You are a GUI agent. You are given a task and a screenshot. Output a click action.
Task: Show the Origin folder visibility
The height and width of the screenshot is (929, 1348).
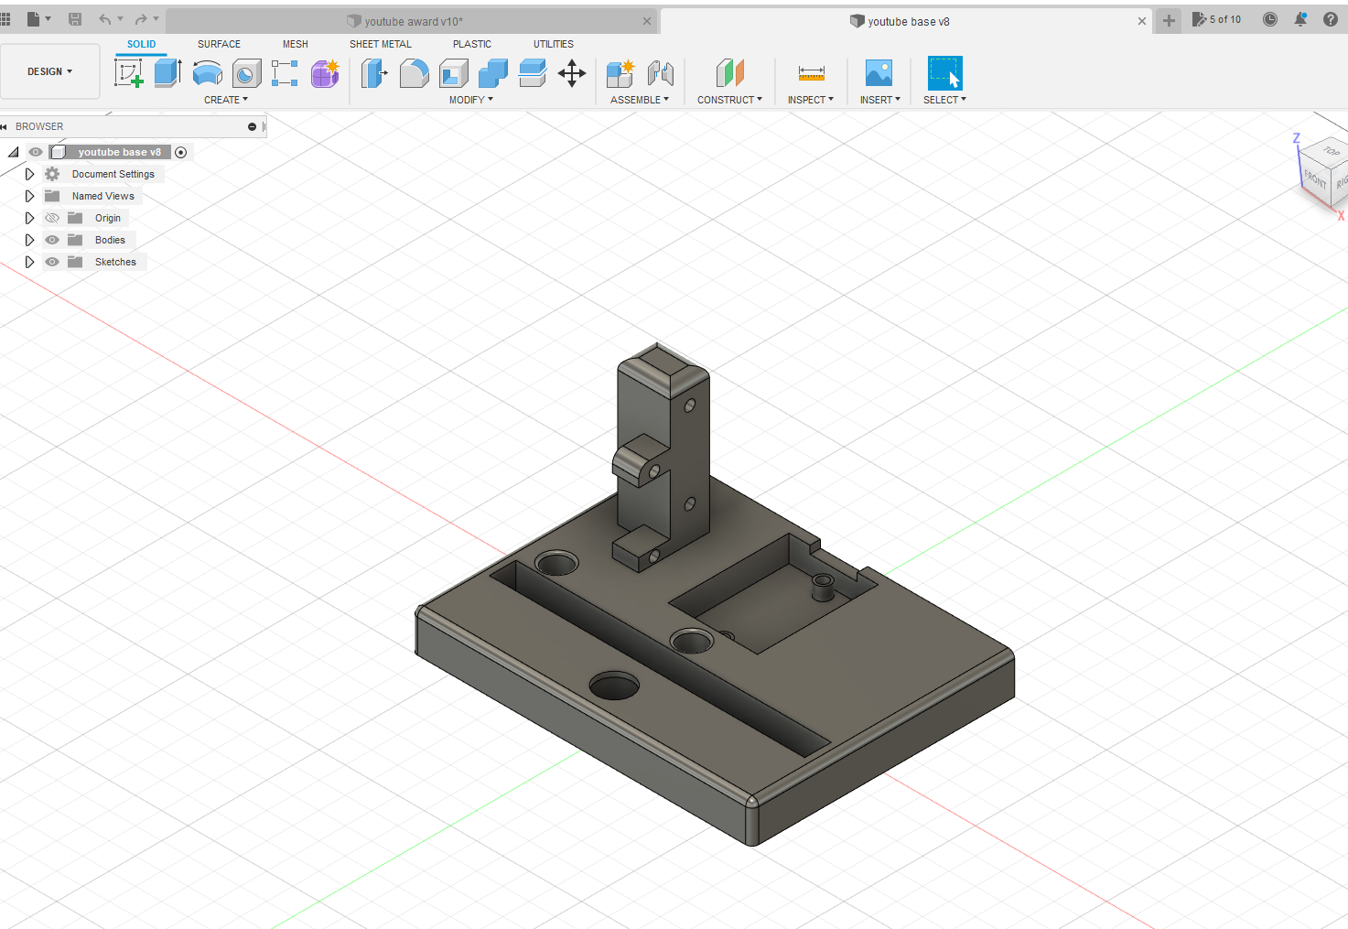click(52, 218)
